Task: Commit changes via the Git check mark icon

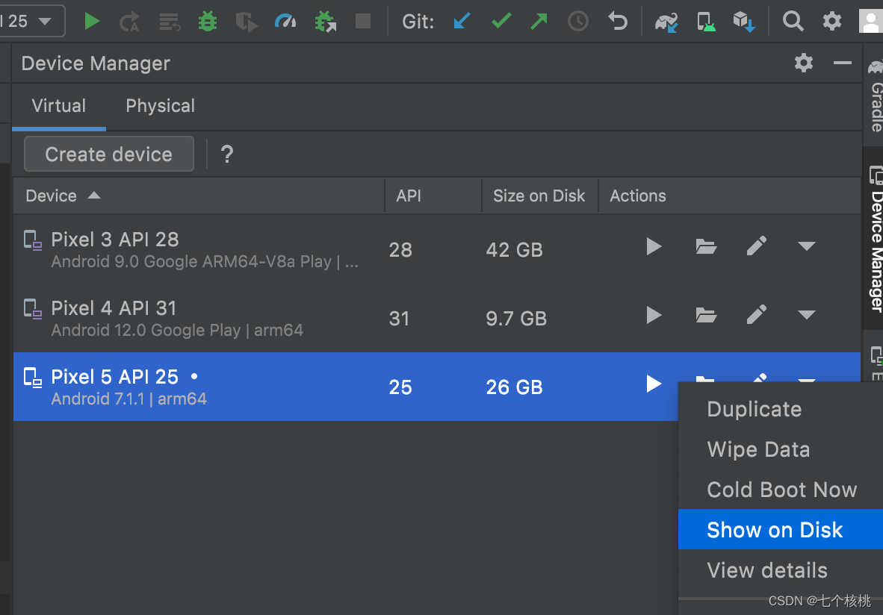Action: tap(501, 21)
